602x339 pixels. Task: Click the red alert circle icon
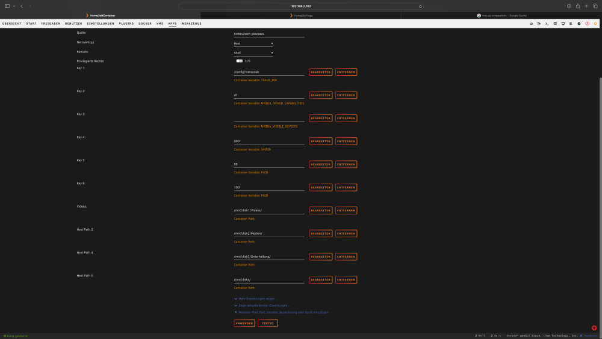[588, 24]
